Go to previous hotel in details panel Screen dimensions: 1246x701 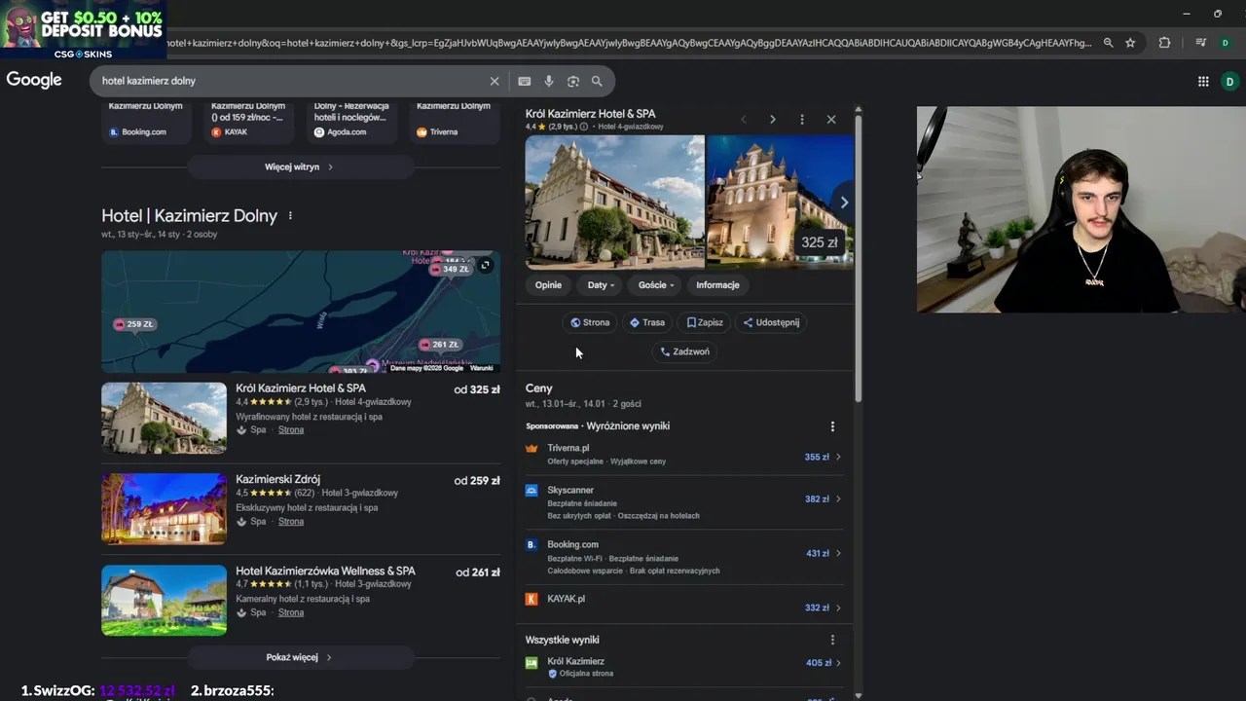[x=744, y=120]
